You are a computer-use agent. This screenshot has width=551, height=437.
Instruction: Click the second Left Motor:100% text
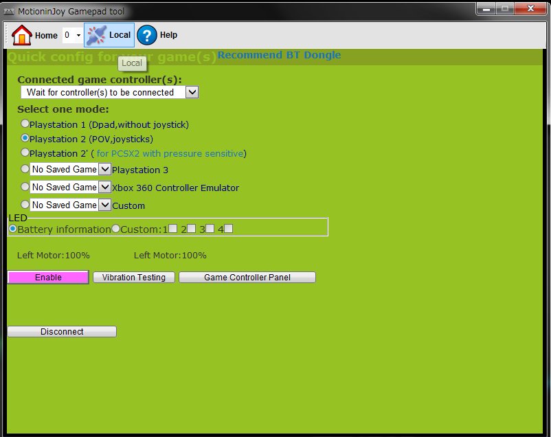[x=170, y=255]
